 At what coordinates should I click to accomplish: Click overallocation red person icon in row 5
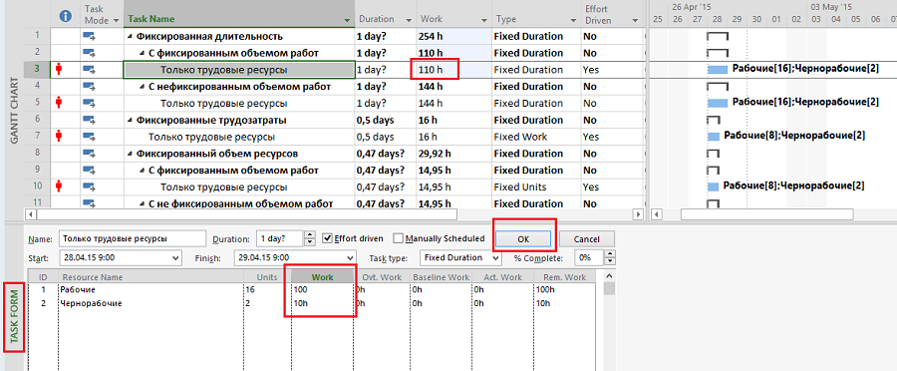pyautogui.click(x=59, y=104)
